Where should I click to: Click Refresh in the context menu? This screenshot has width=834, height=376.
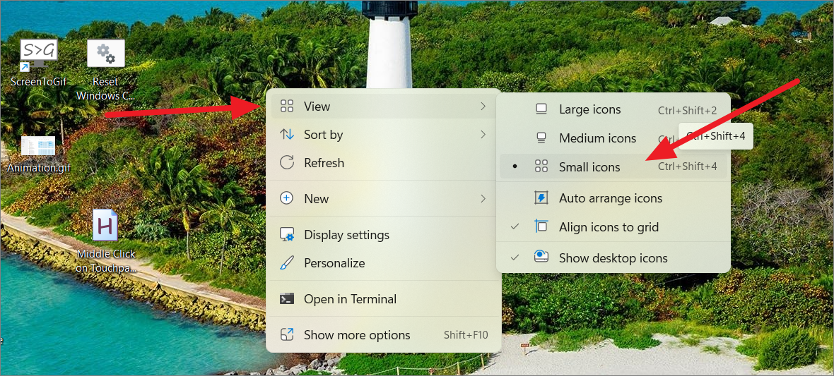click(x=383, y=162)
